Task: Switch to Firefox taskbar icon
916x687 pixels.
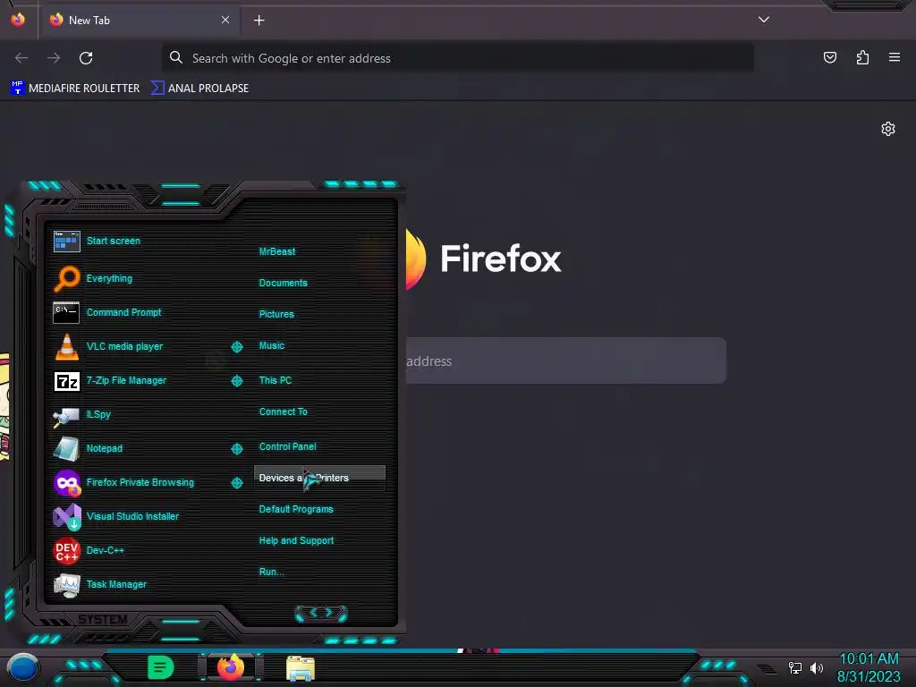Action: pyautogui.click(x=231, y=667)
